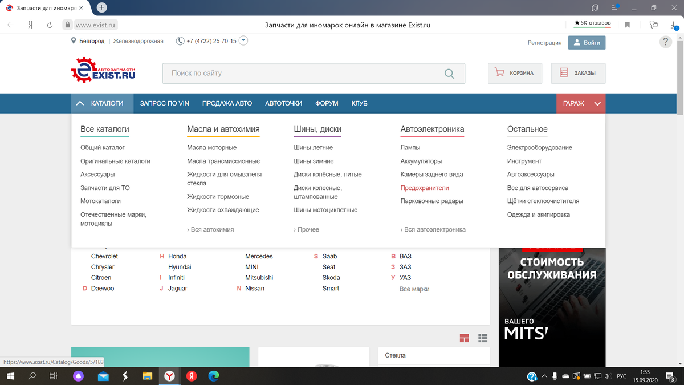Screen dimensions: 684x385
Task: Reload the page
Action: click(x=50, y=25)
